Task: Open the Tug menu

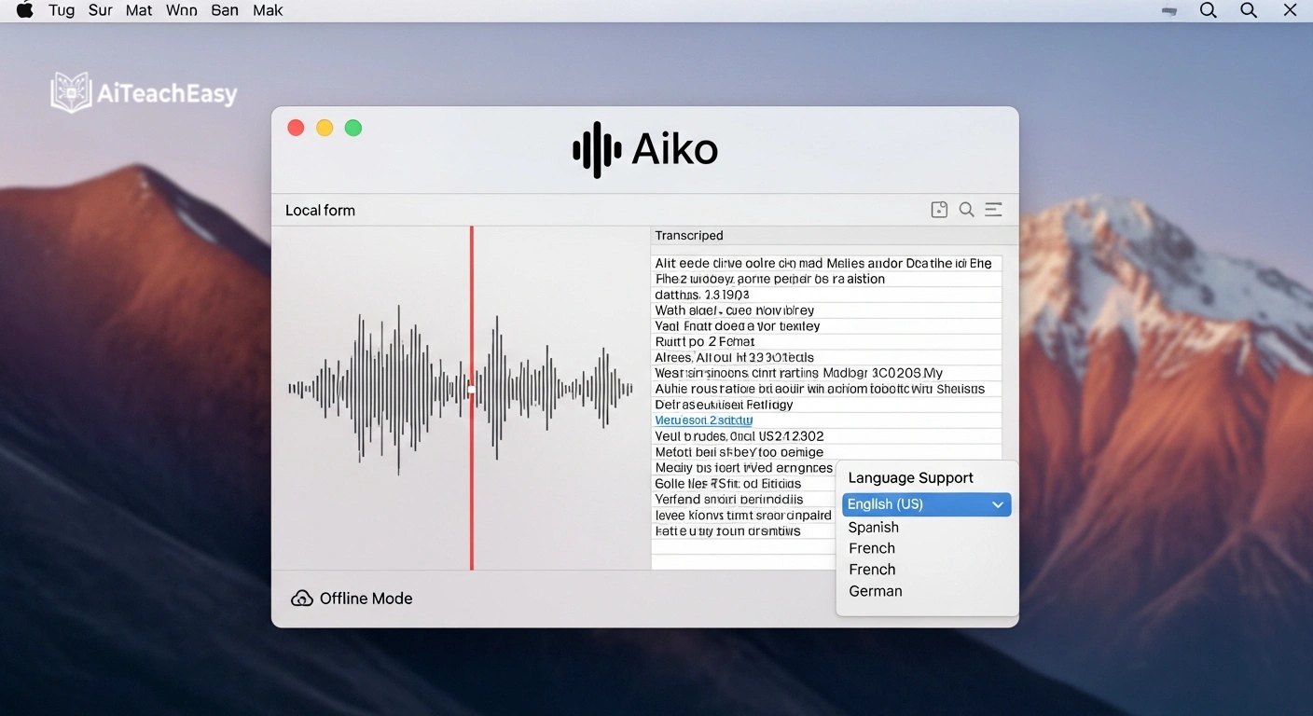Action: click(62, 10)
